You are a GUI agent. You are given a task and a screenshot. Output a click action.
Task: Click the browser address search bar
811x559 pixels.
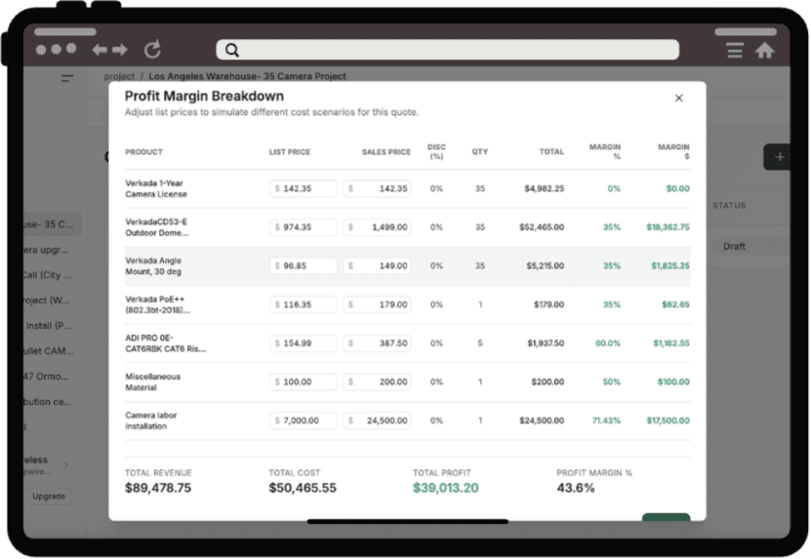coord(447,50)
